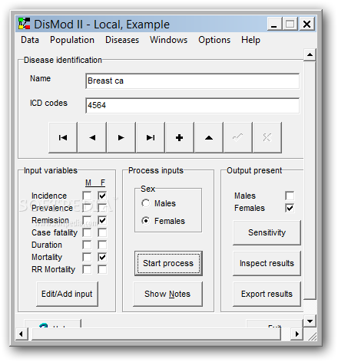
Task: Go to the previous disease record
Action: click(x=92, y=137)
